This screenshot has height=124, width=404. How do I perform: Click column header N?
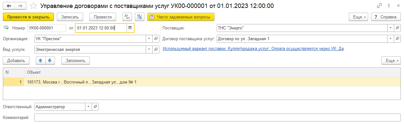(x=14, y=72)
